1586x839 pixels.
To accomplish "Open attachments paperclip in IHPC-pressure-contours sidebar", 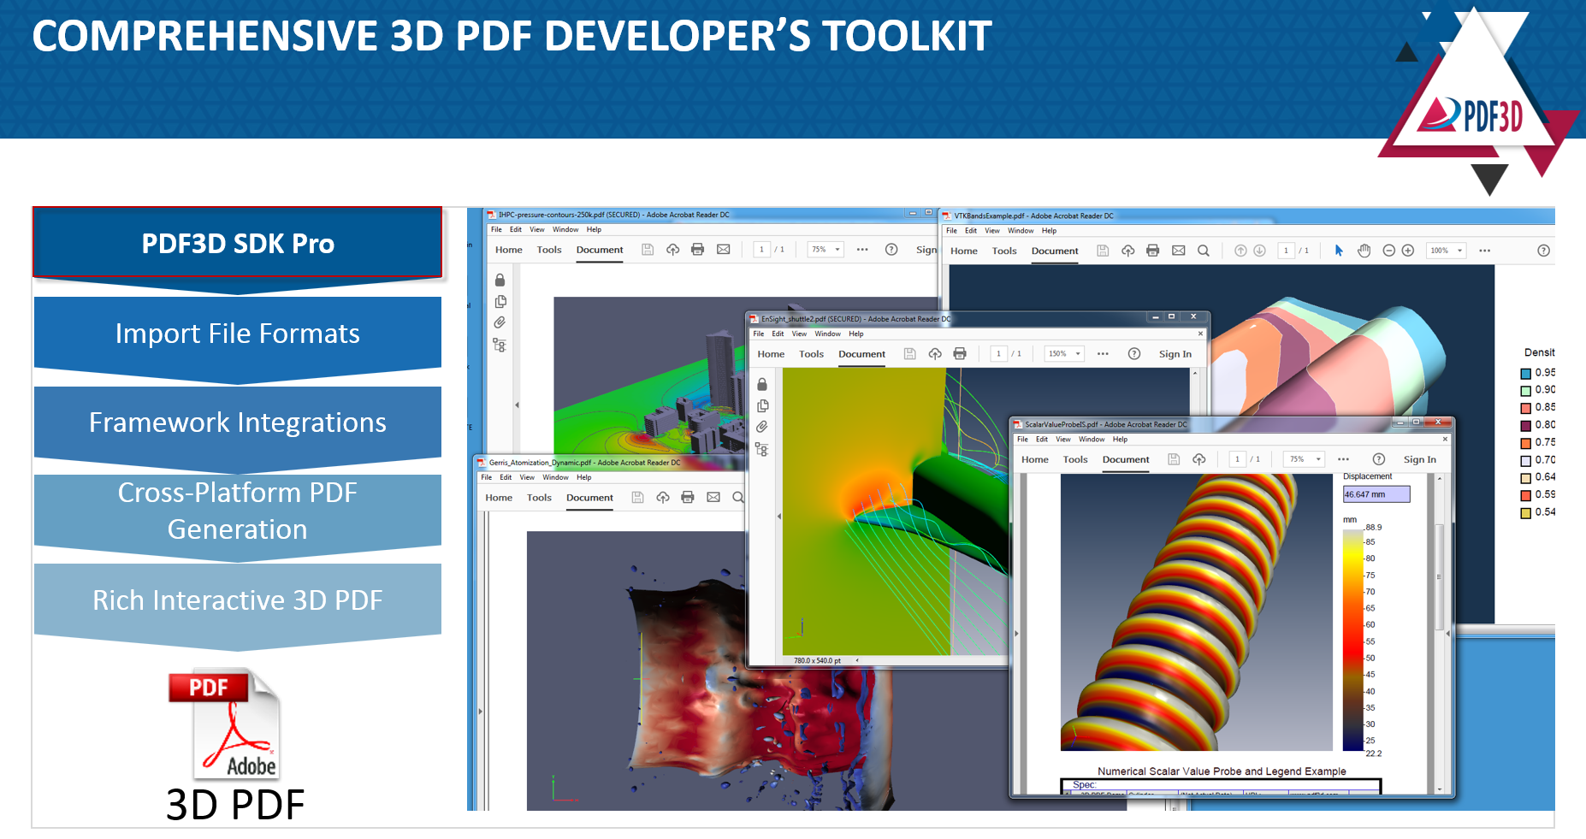I will [x=500, y=322].
